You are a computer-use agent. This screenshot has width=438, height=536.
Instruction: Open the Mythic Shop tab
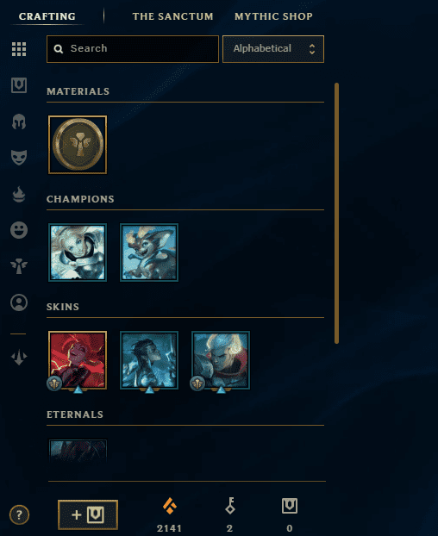[x=273, y=16]
